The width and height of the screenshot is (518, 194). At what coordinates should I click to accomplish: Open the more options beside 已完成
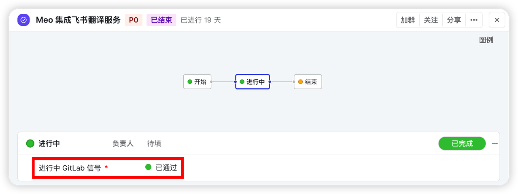(495, 144)
